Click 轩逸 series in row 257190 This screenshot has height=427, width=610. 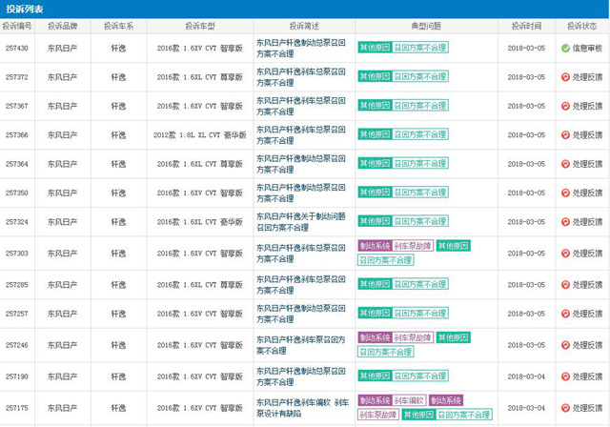pyautogui.click(x=118, y=376)
